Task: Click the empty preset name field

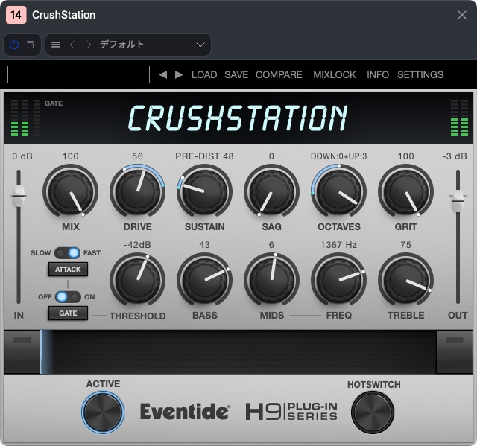Action: pos(78,74)
